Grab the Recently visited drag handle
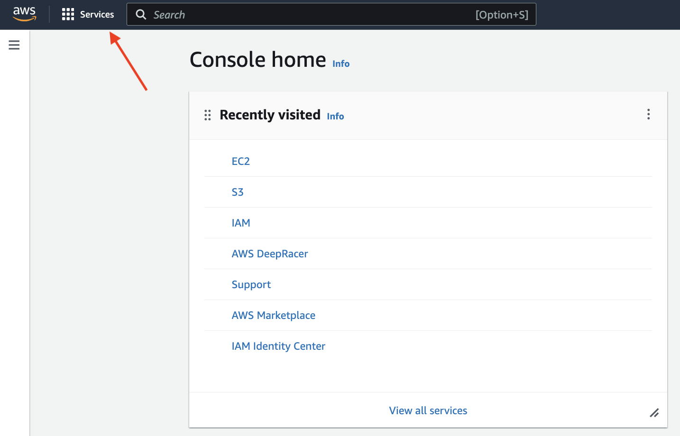This screenshot has height=436, width=680. (x=207, y=115)
